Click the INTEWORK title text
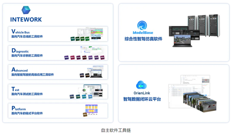 (x=26, y=19)
